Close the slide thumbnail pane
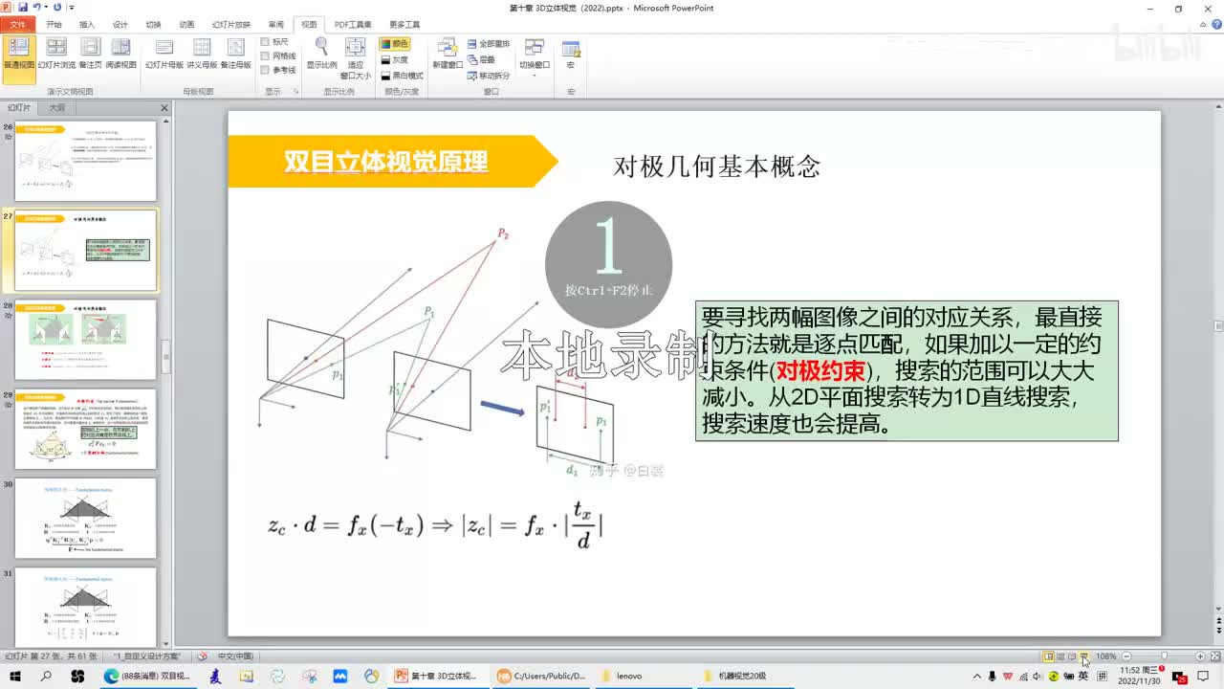The image size is (1224, 689). tap(164, 108)
